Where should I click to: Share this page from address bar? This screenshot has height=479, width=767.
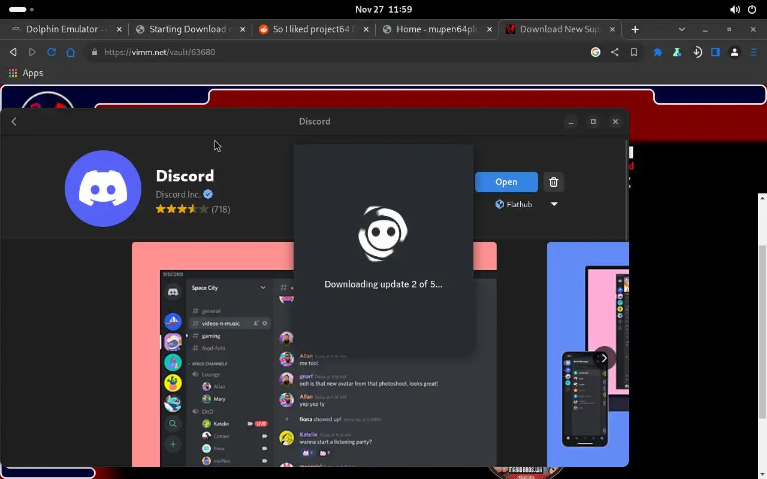click(x=615, y=52)
